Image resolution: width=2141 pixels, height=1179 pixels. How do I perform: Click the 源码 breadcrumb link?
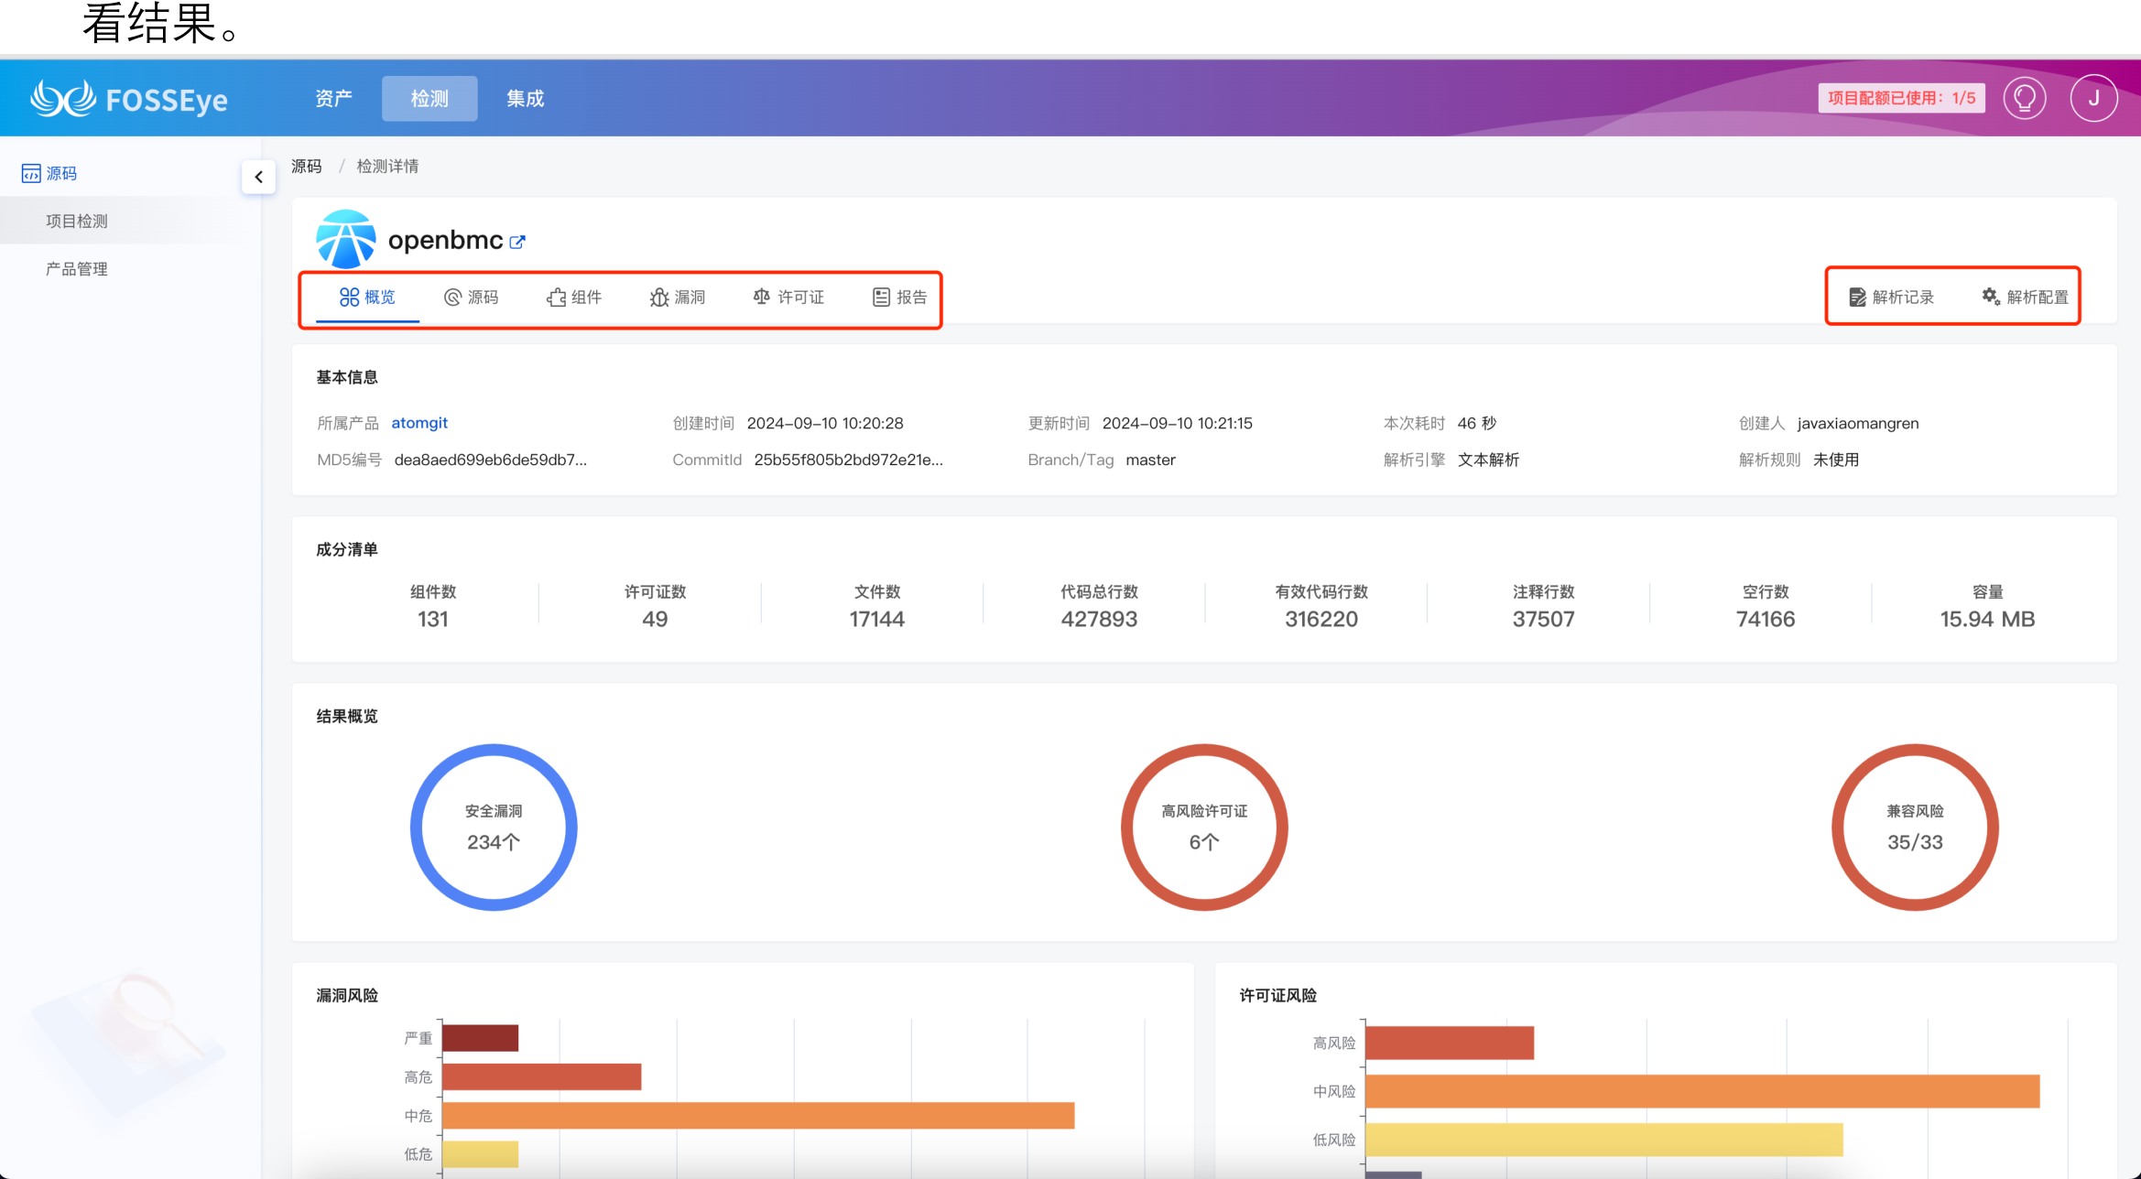coord(307,166)
